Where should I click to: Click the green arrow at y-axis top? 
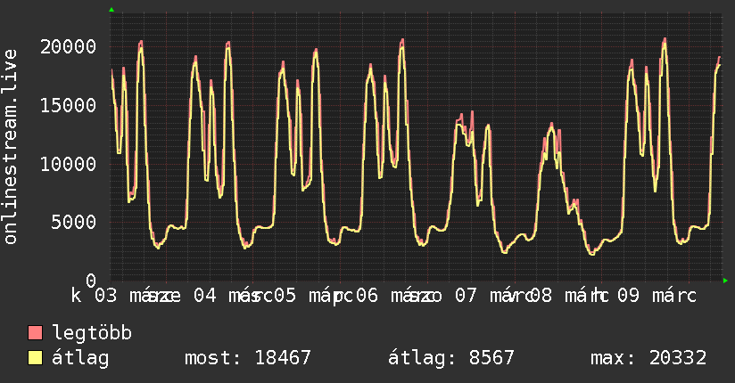(111, 10)
